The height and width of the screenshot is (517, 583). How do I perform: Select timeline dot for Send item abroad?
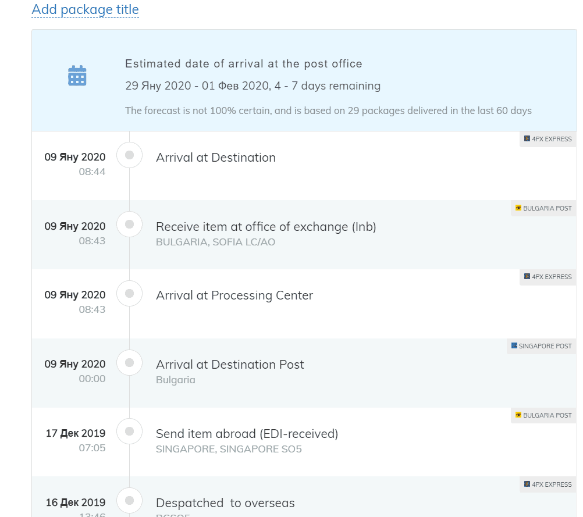click(x=130, y=431)
